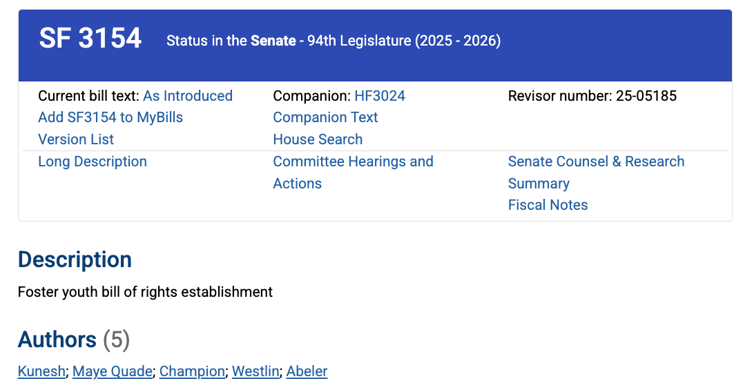The width and height of the screenshot is (754, 390).
Task: Go to House Search
Action: coord(318,139)
